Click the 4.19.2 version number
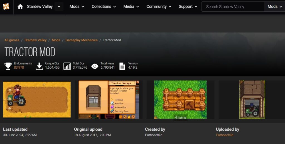Image resolution: width=285 pixels, height=144 pixels. coord(133,68)
